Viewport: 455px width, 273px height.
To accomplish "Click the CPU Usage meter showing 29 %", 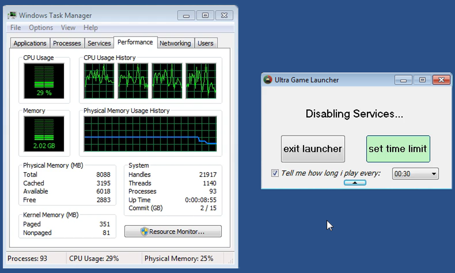I will click(x=44, y=81).
